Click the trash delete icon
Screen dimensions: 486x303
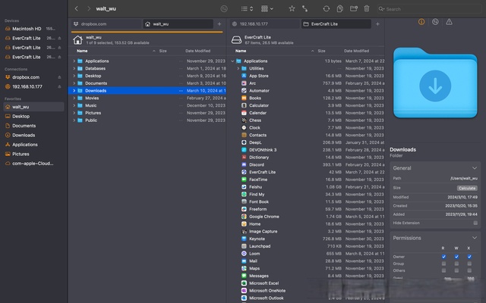[367, 8]
